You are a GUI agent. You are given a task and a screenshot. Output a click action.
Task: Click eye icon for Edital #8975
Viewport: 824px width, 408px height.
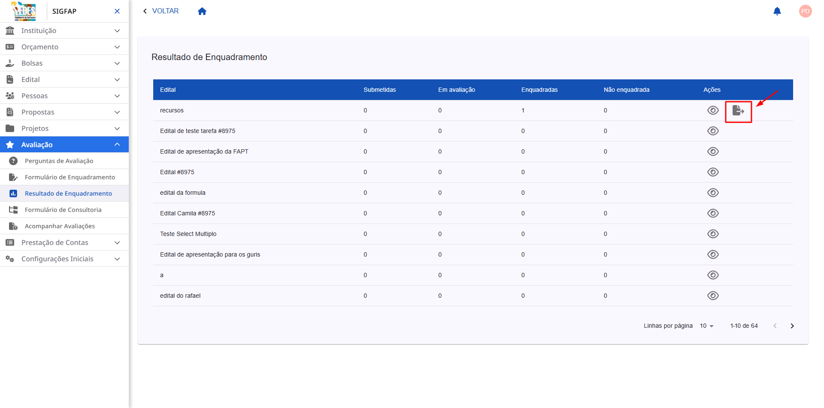[713, 172]
